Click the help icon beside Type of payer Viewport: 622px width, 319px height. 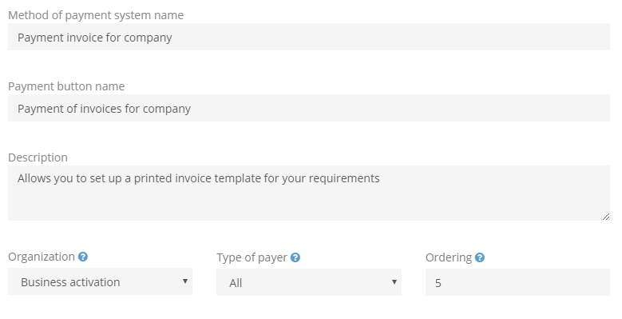tap(295, 257)
